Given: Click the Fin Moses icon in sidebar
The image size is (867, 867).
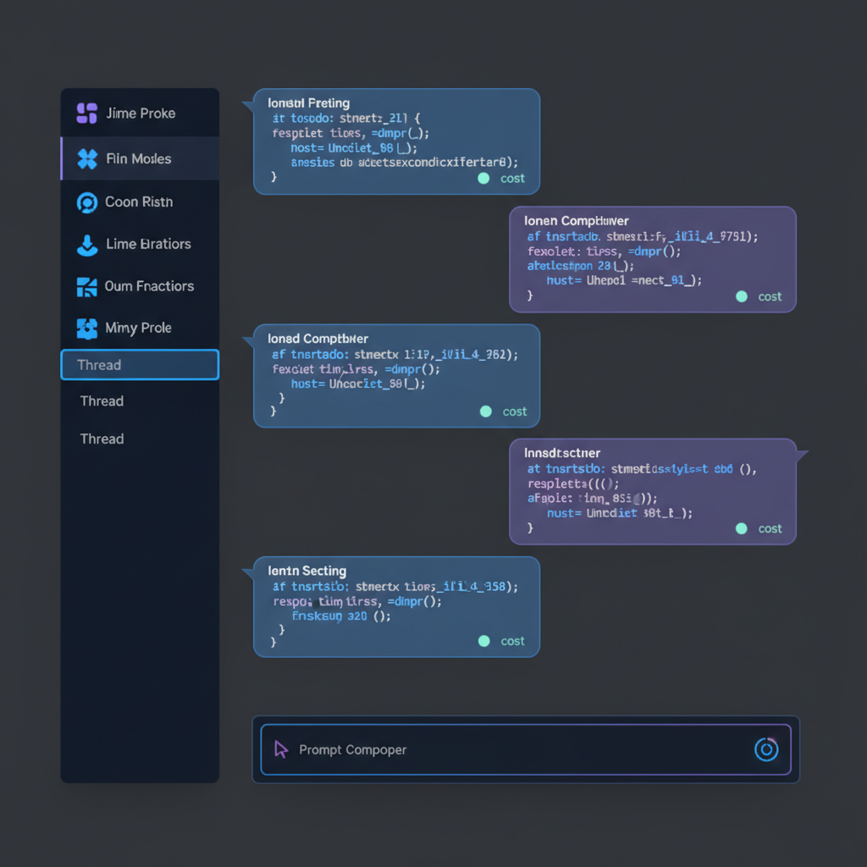Looking at the screenshot, I should pyautogui.click(x=86, y=159).
